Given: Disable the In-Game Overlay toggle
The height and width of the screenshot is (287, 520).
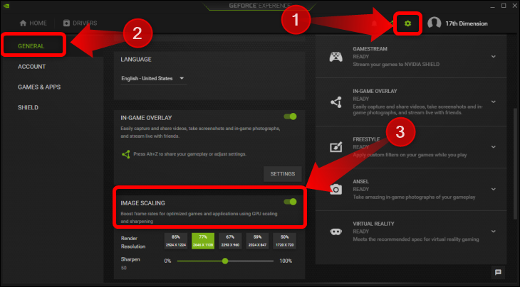Looking at the screenshot, I should coord(290,117).
